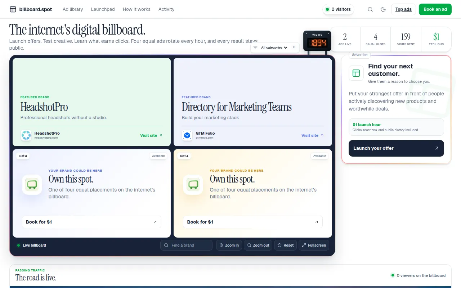
Task: Zoom in on the billboard
Action: coord(229,245)
